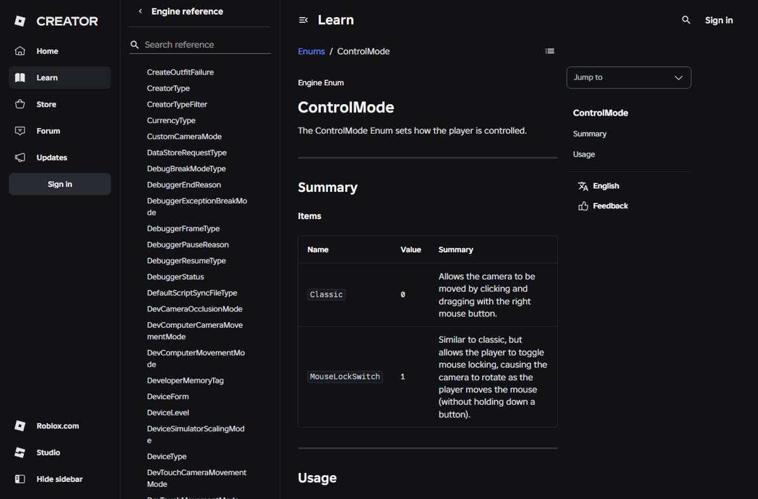The width and height of the screenshot is (758, 499).
Task: Open DebuggerResumeType enum entry
Action: click(186, 261)
